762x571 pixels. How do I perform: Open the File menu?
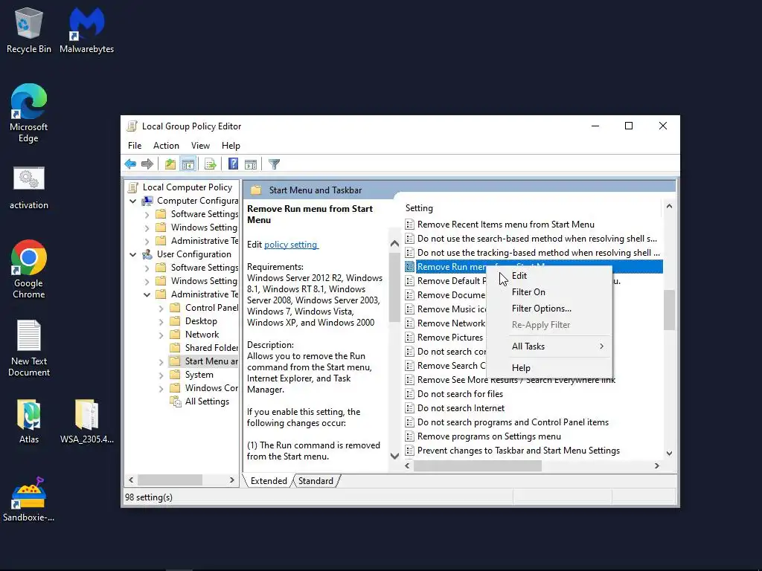[135, 146]
